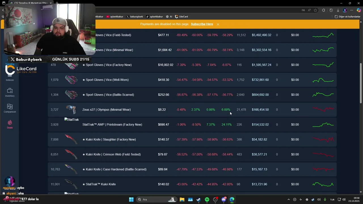Open browser downloads icon

click(338, 10)
